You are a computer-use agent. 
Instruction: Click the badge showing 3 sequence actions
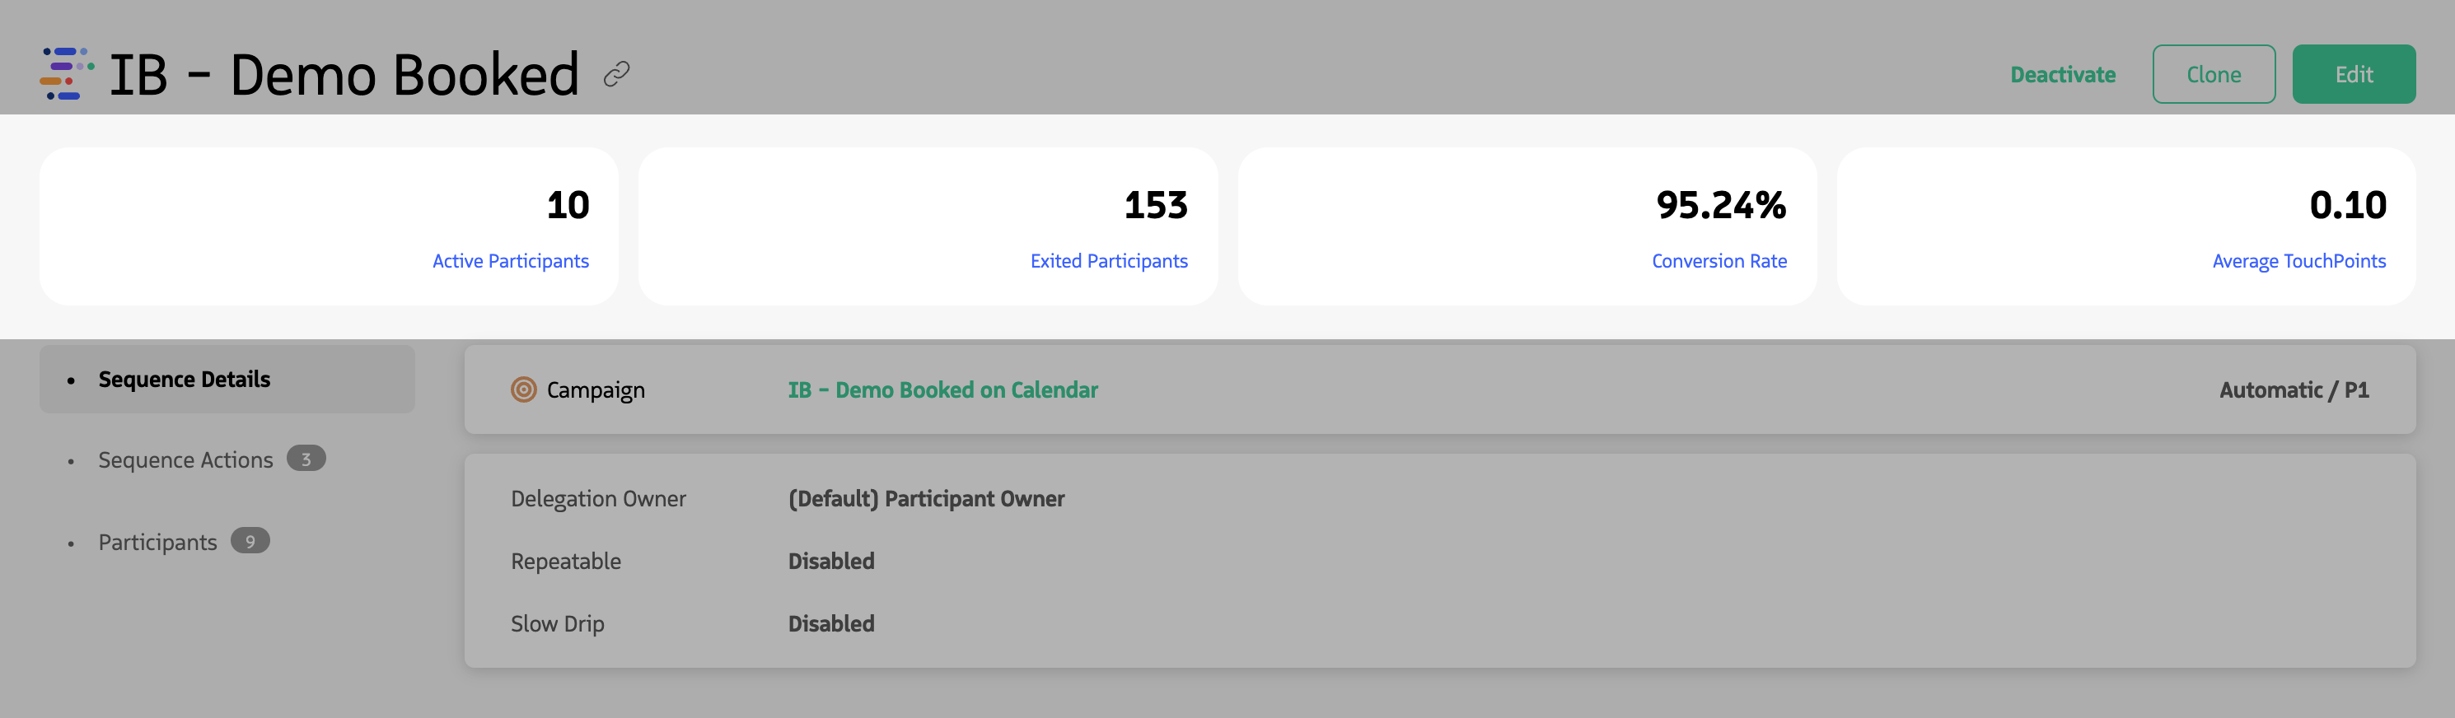tap(306, 458)
